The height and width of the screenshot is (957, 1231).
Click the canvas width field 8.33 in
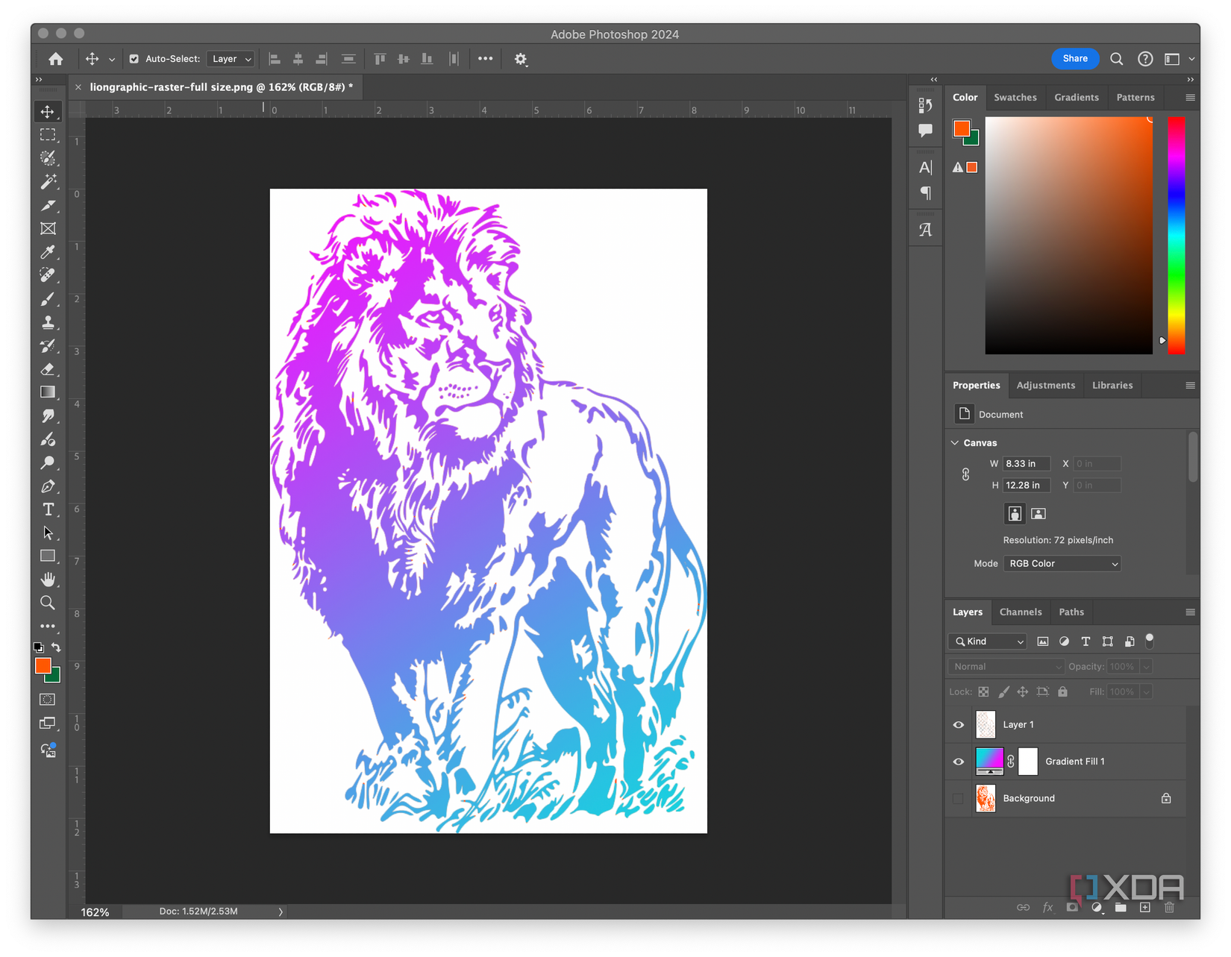point(1026,464)
